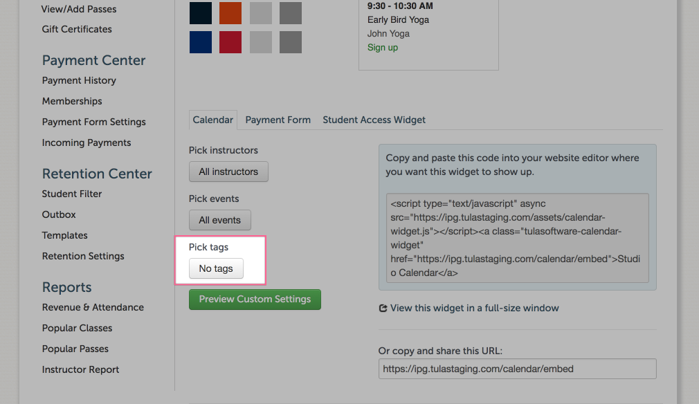Screen dimensions: 699x404
Task: Click the Retention Center heading
Action: click(97, 174)
